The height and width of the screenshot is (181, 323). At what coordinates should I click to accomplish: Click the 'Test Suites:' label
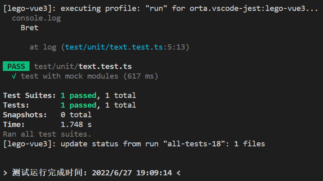[29, 96]
